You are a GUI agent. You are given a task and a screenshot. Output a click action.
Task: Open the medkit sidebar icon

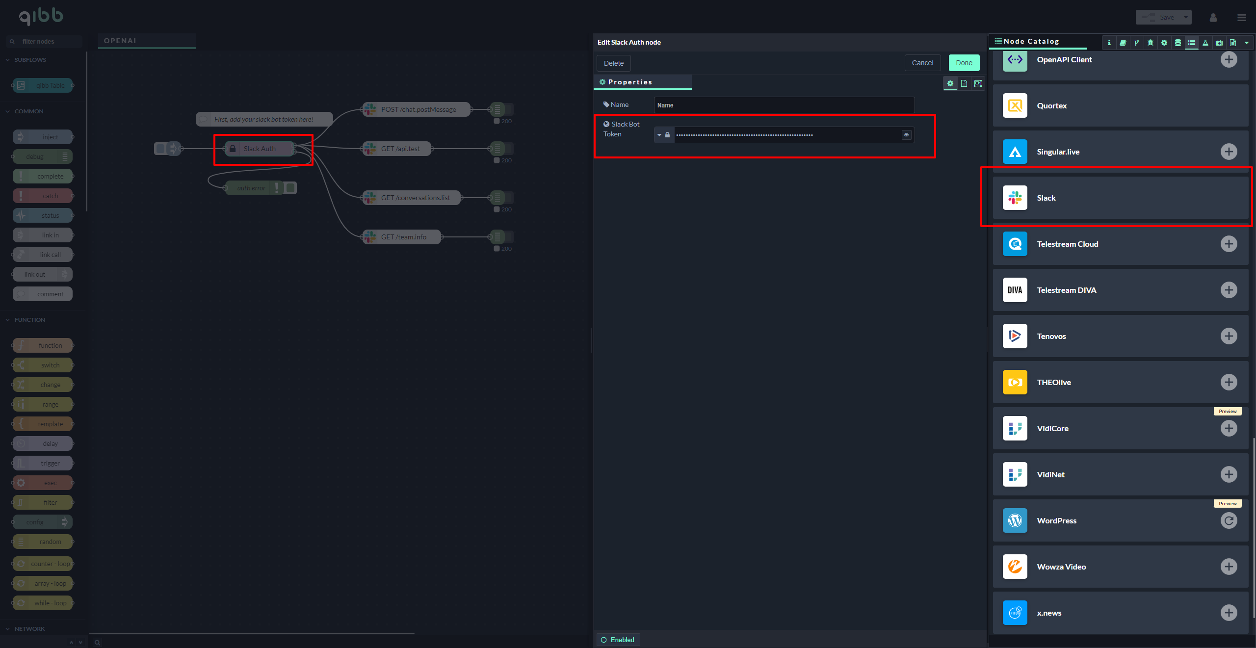click(x=1219, y=43)
